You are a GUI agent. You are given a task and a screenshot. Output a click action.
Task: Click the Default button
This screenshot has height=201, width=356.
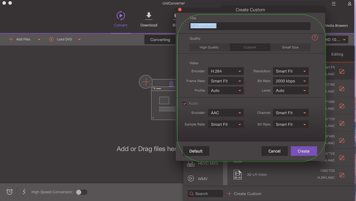(x=196, y=151)
